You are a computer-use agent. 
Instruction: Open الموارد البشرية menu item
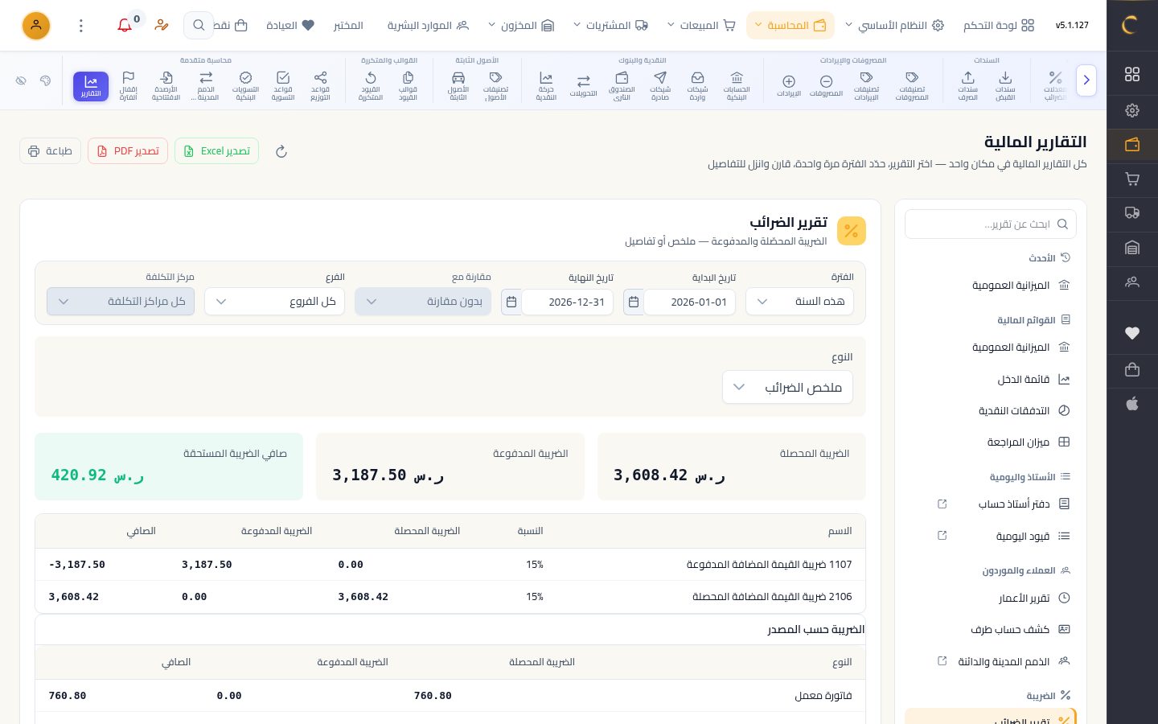click(x=428, y=26)
